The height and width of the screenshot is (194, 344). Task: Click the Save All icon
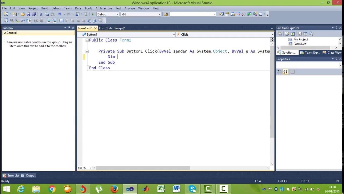34,14
